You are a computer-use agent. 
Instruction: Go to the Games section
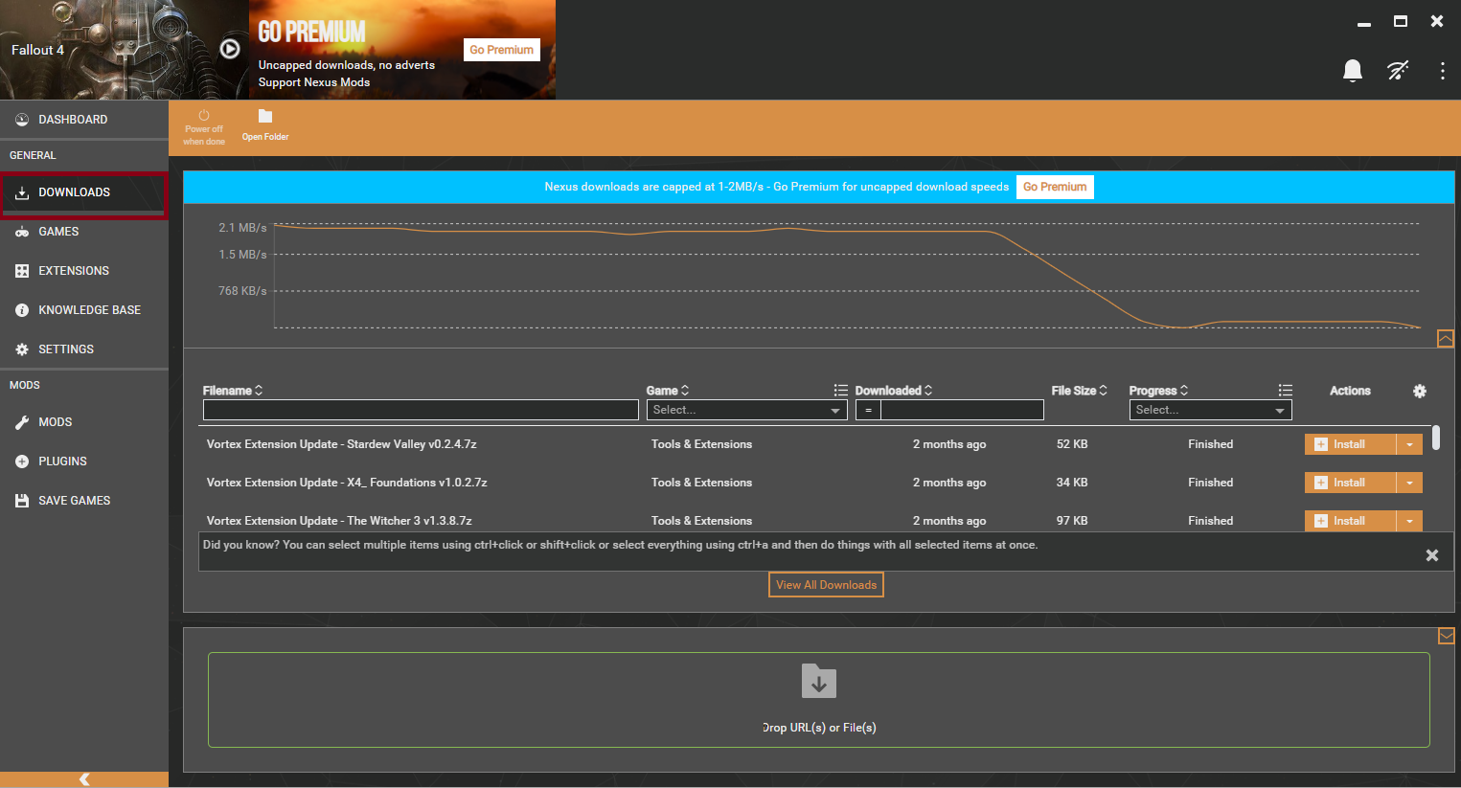point(84,232)
